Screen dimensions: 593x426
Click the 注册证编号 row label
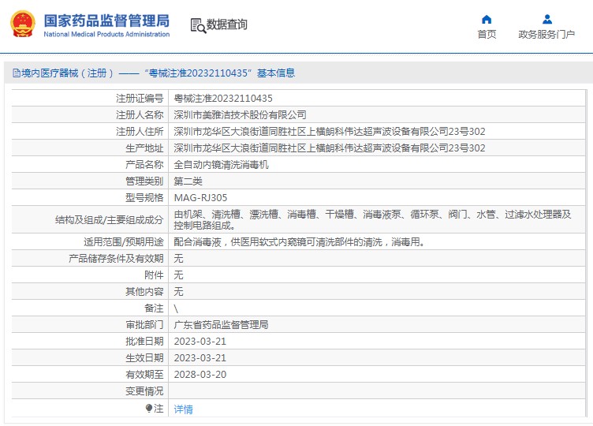click(140, 99)
